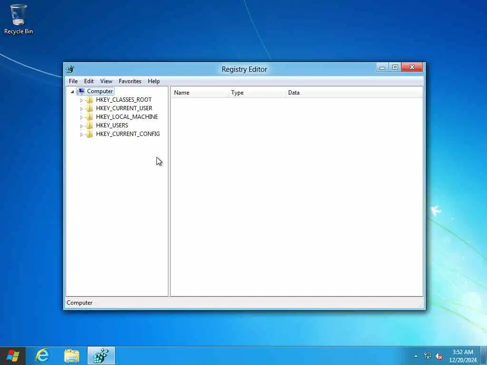Click the Show desktop strip
This screenshot has height=365, width=487.
484,355
